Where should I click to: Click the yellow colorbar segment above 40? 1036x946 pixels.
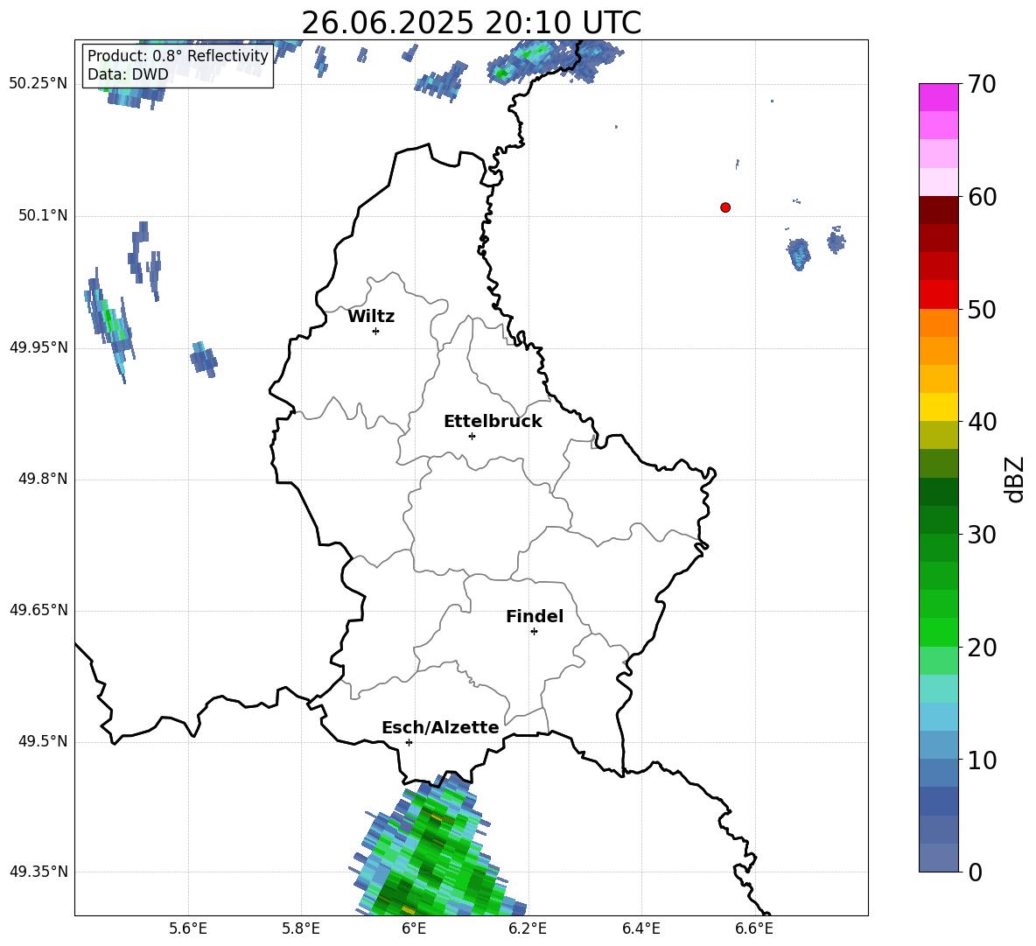click(x=939, y=407)
